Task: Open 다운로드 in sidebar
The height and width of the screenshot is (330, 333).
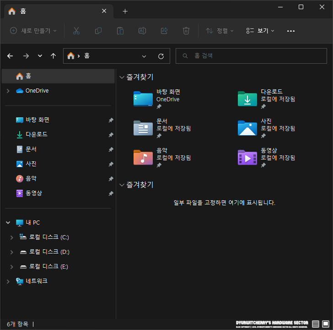Action: pyautogui.click(x=32, y=134)
